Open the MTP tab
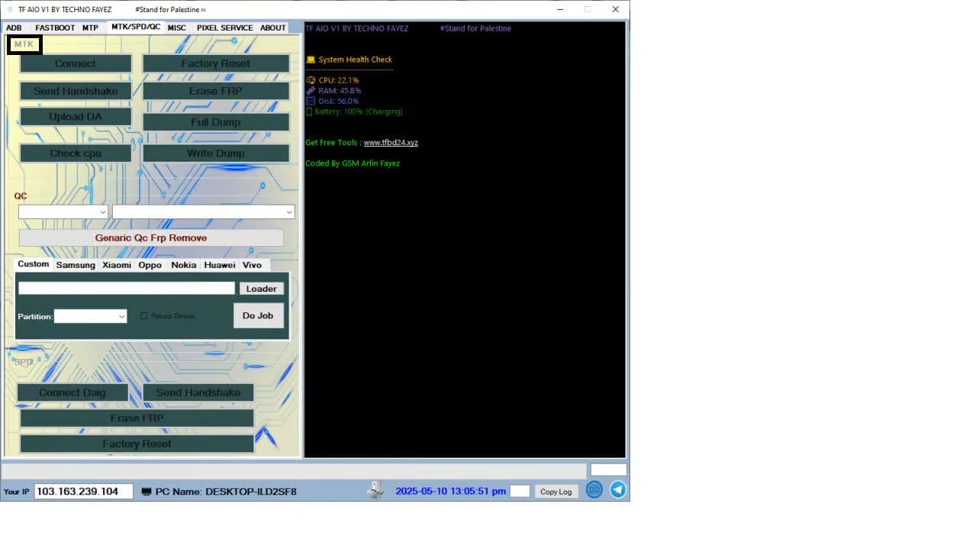966x533 pixels. point(90,27)
